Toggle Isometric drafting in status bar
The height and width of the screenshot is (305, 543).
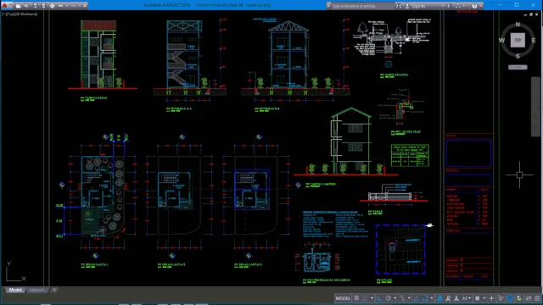(x=402, y=298)
